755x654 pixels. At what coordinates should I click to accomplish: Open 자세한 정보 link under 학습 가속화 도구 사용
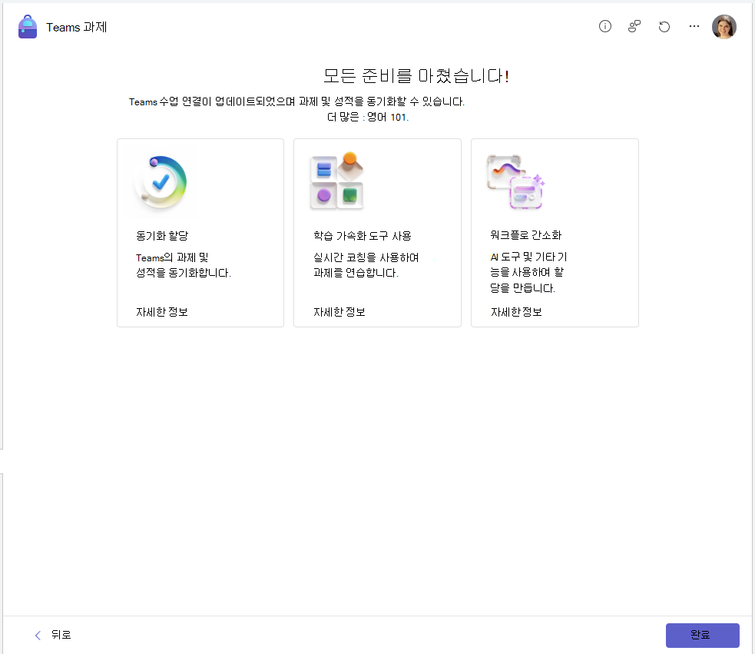(339, 312)
